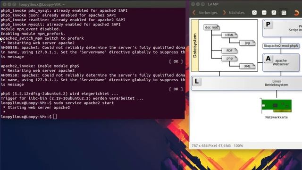Image resolution: width=302 pixels, height=170 pixels.
Task: Maximize the LAMP image viewer window
Action: (202, 4)
